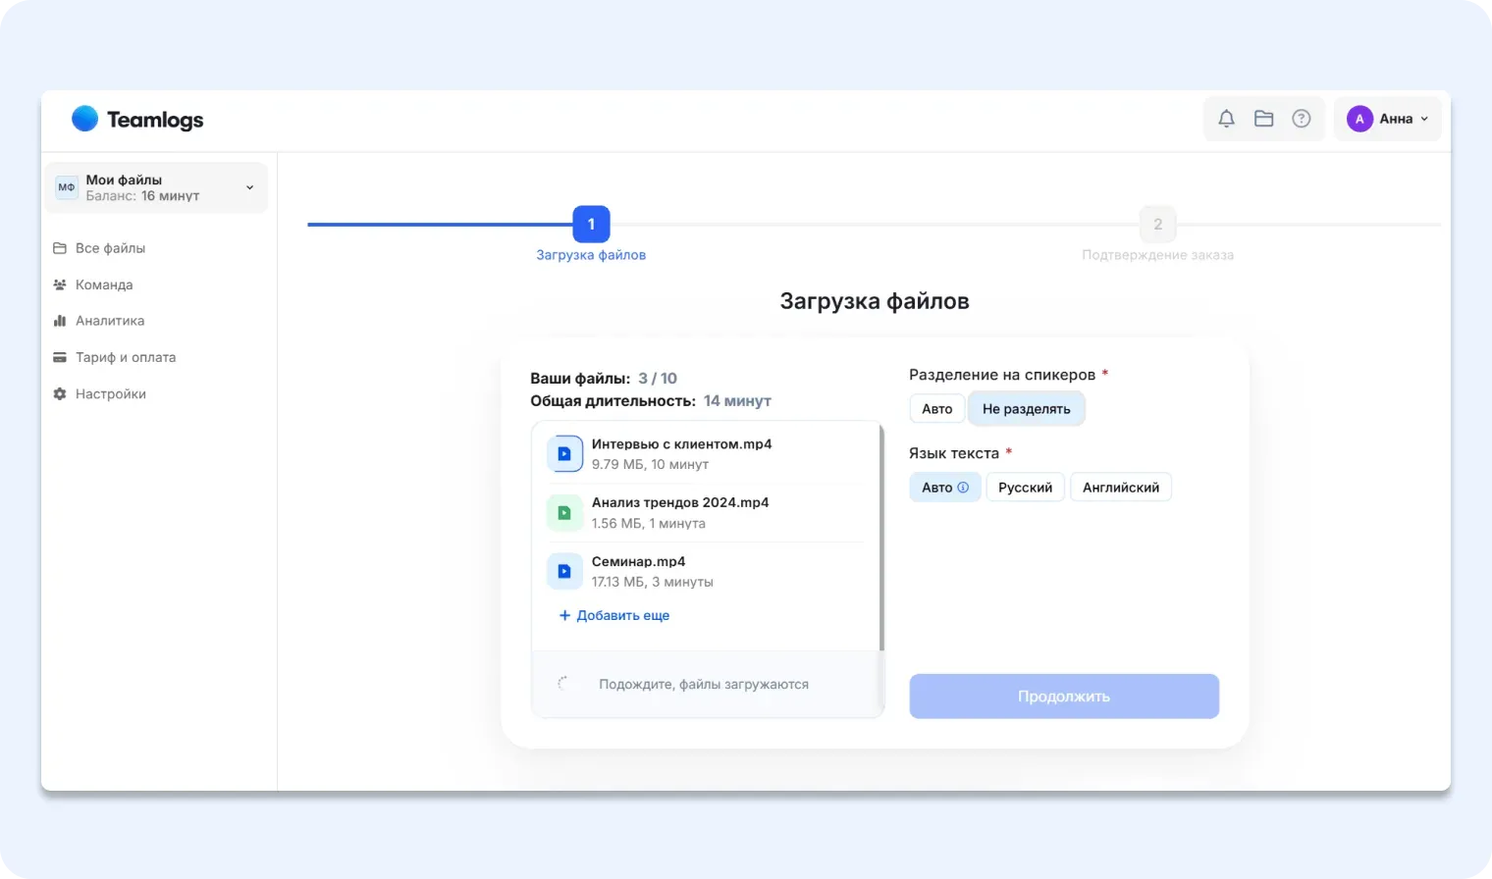Viewport: 1492px width, 879px height.
Task: Click Подождите, файлы загружаются status
Action: coord(704,684)
